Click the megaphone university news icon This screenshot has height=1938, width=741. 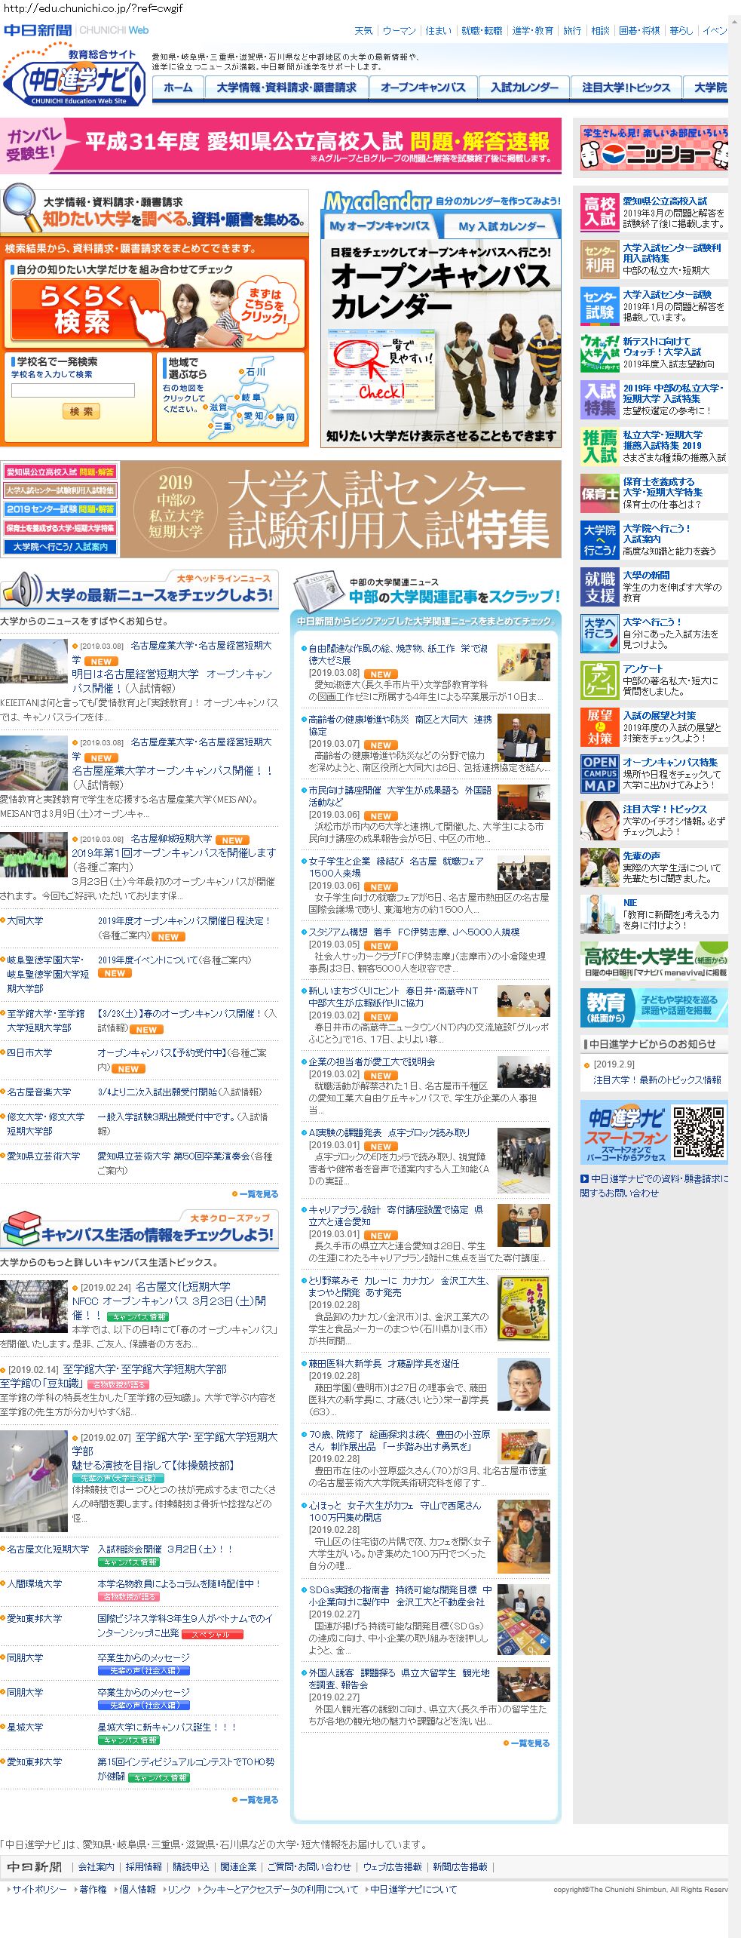tap(21, 589)
